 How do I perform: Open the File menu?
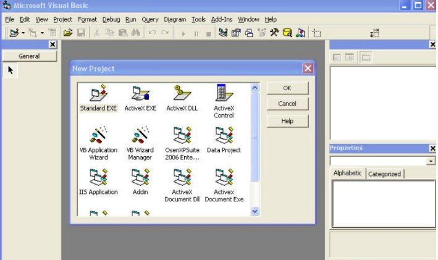9,19
